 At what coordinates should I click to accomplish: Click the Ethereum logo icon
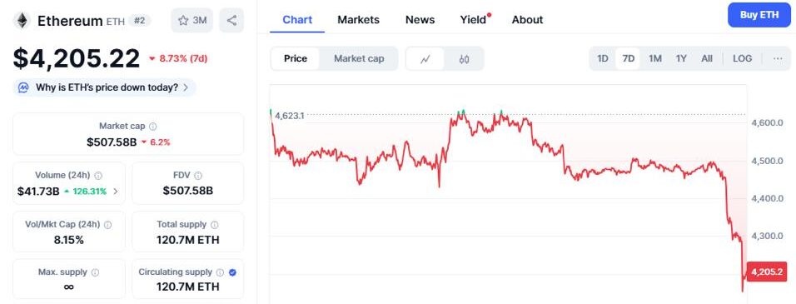(x=22, y=20)
